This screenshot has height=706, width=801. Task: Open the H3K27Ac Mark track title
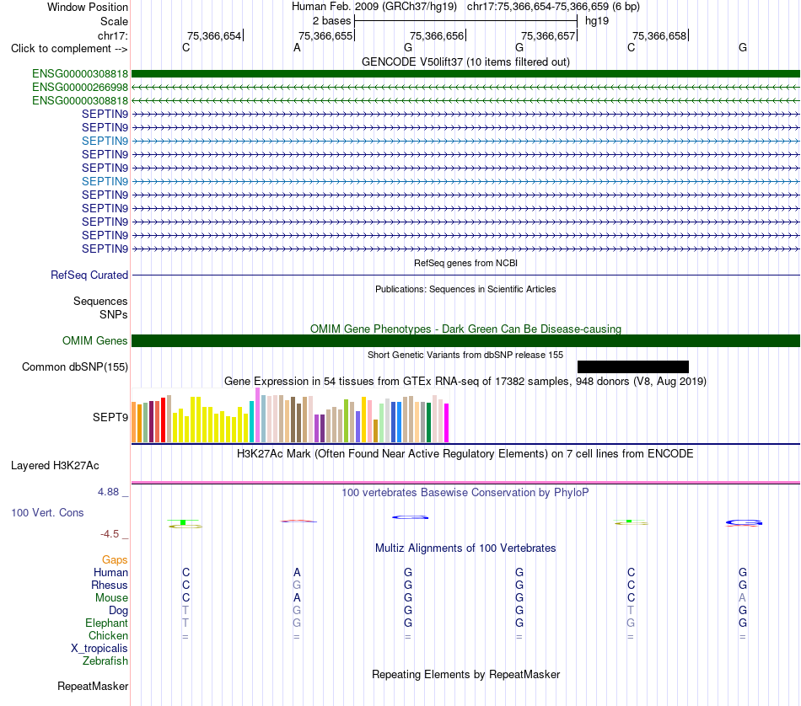point(465,454)
